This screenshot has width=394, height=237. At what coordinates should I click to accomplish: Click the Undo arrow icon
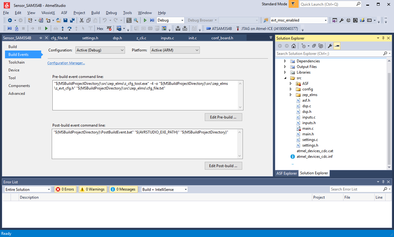point(105,20)
